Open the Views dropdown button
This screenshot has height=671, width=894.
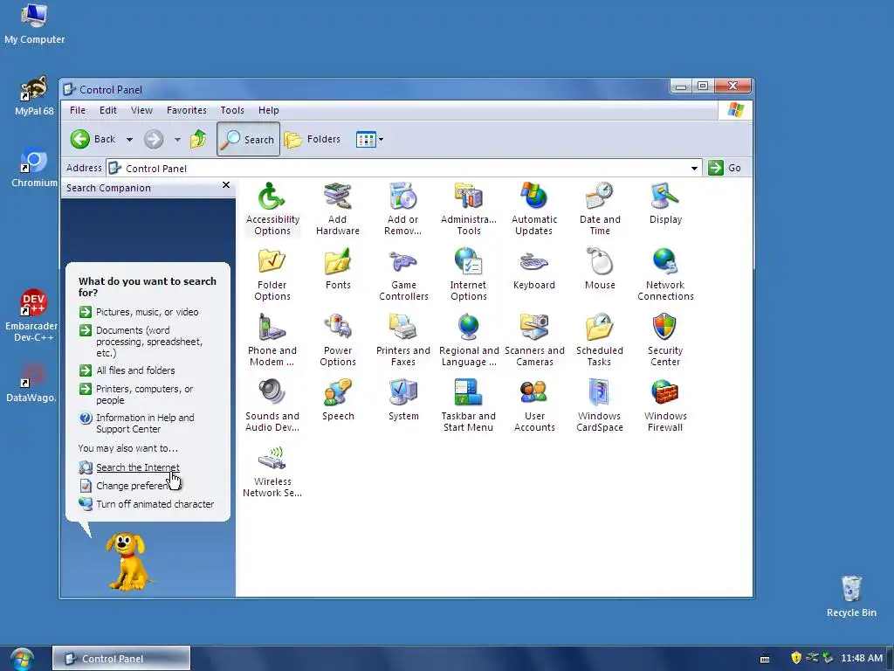click(x=369, y=139)
